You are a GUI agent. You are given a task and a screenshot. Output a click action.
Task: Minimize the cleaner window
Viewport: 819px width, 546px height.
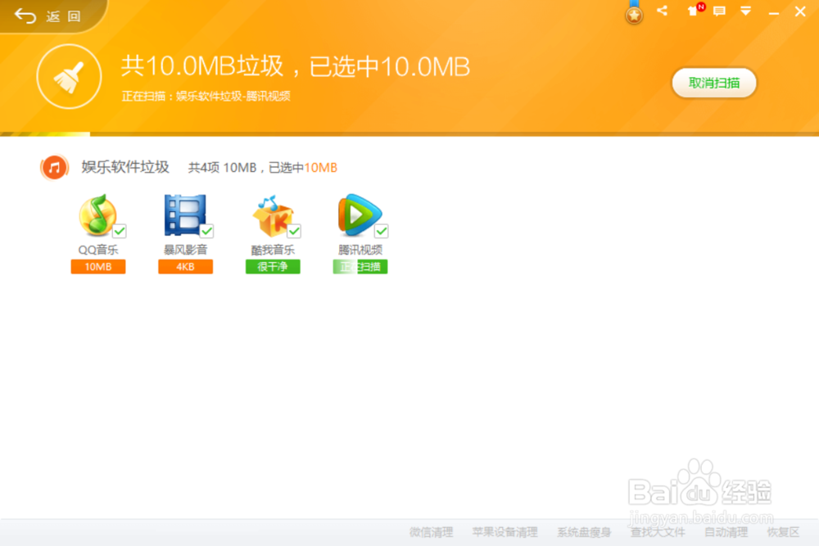pyautogui.click(x=774, y=12)
